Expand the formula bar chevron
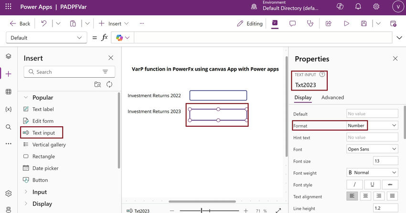This screenshot has height=213, width=406. click(x=399, y=38)
